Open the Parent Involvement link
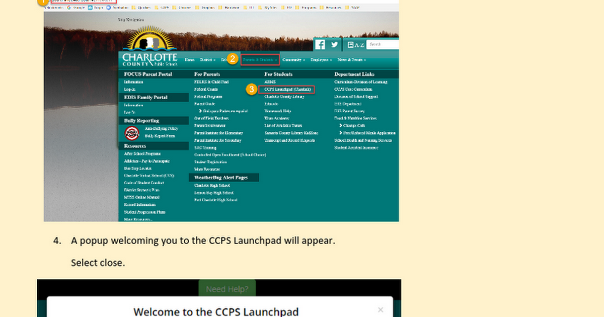This screenshot has width=604, height=317. [x=210, y=125]
